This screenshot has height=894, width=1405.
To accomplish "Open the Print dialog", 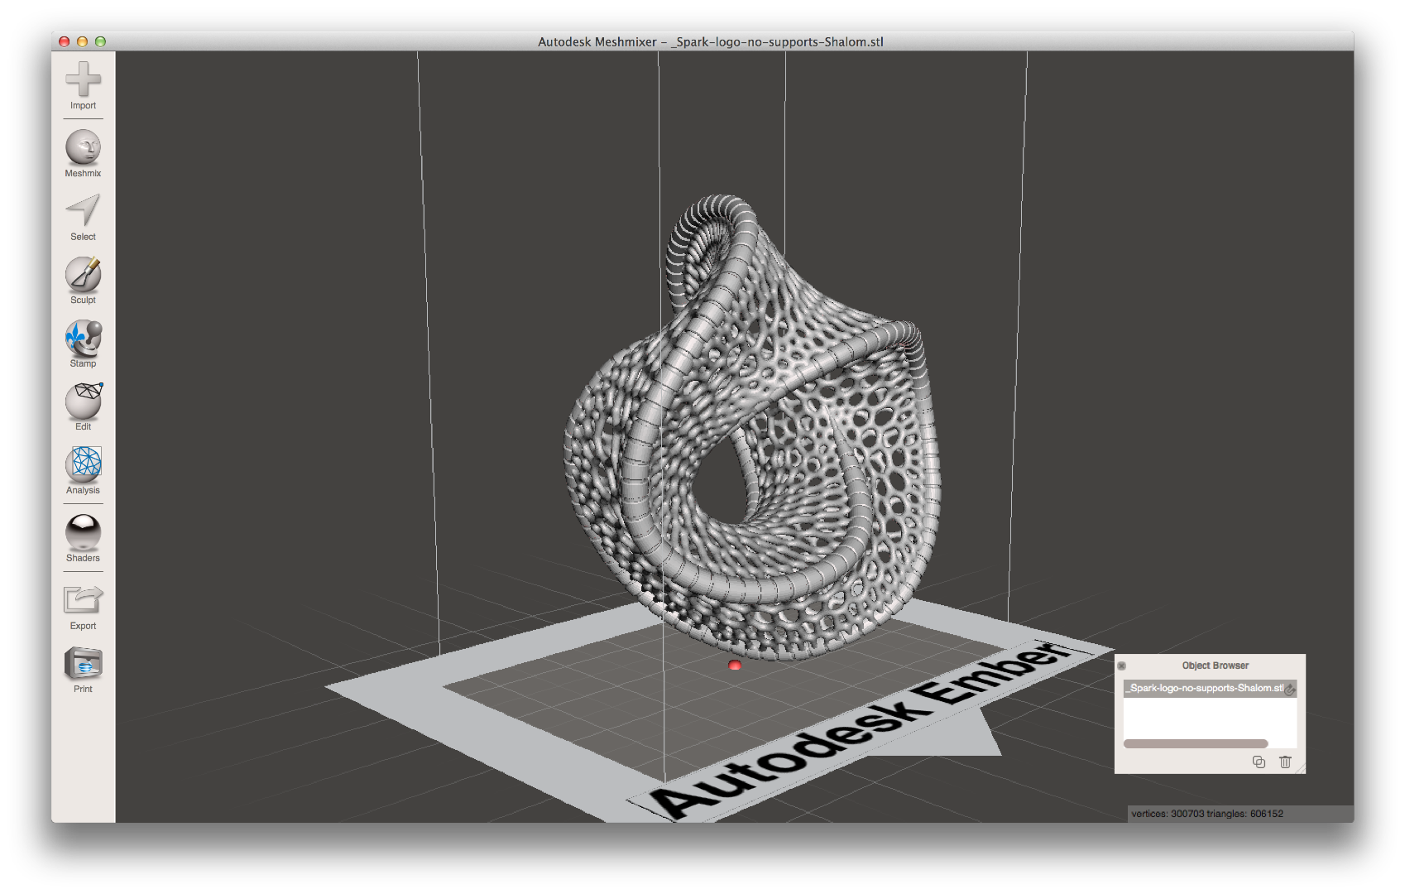I will 83,670.
